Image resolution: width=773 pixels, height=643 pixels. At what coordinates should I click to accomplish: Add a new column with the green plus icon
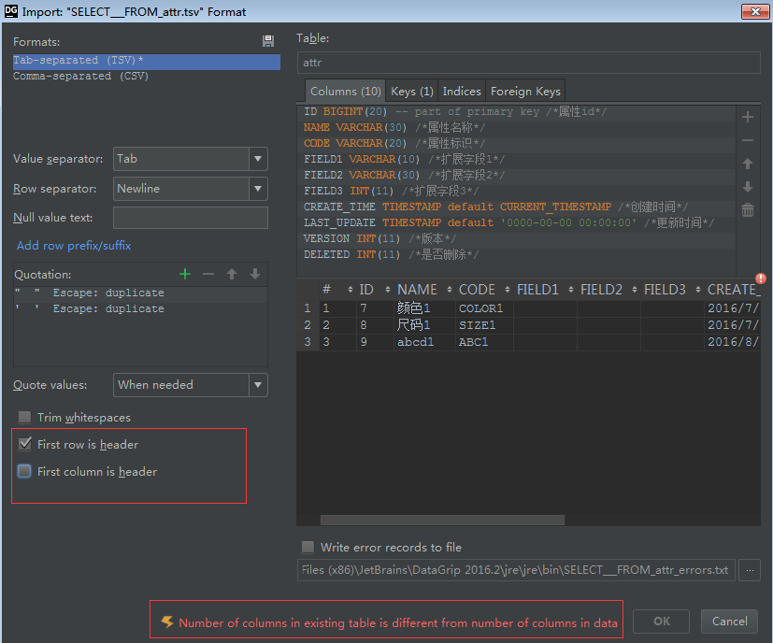coord(748,117)
